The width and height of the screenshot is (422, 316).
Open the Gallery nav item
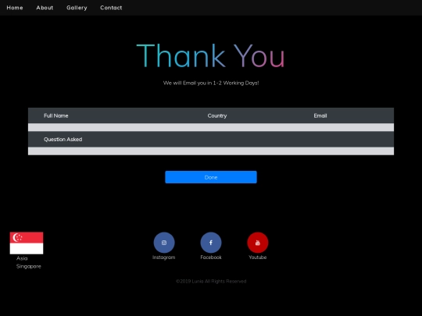(77, 8)
